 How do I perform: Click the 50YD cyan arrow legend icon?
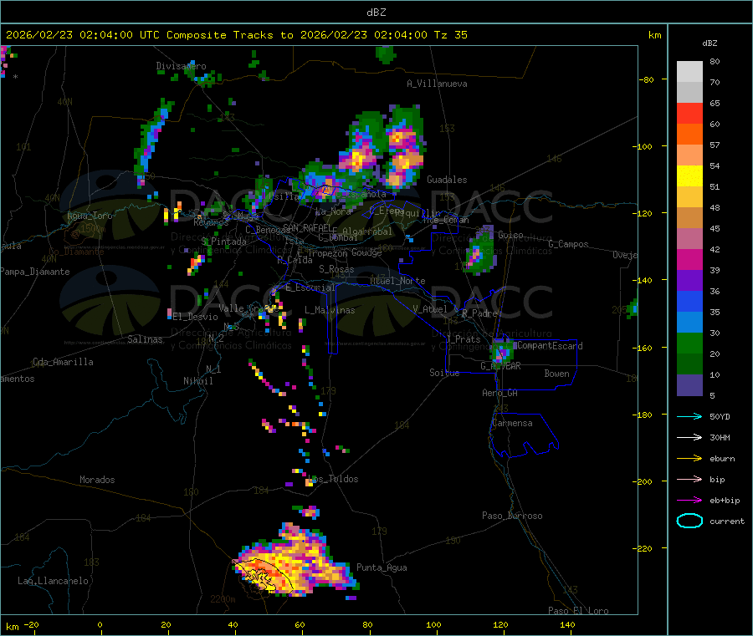click(689, 416)
